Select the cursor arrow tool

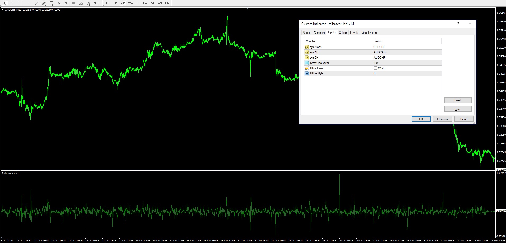click(4, 3)
